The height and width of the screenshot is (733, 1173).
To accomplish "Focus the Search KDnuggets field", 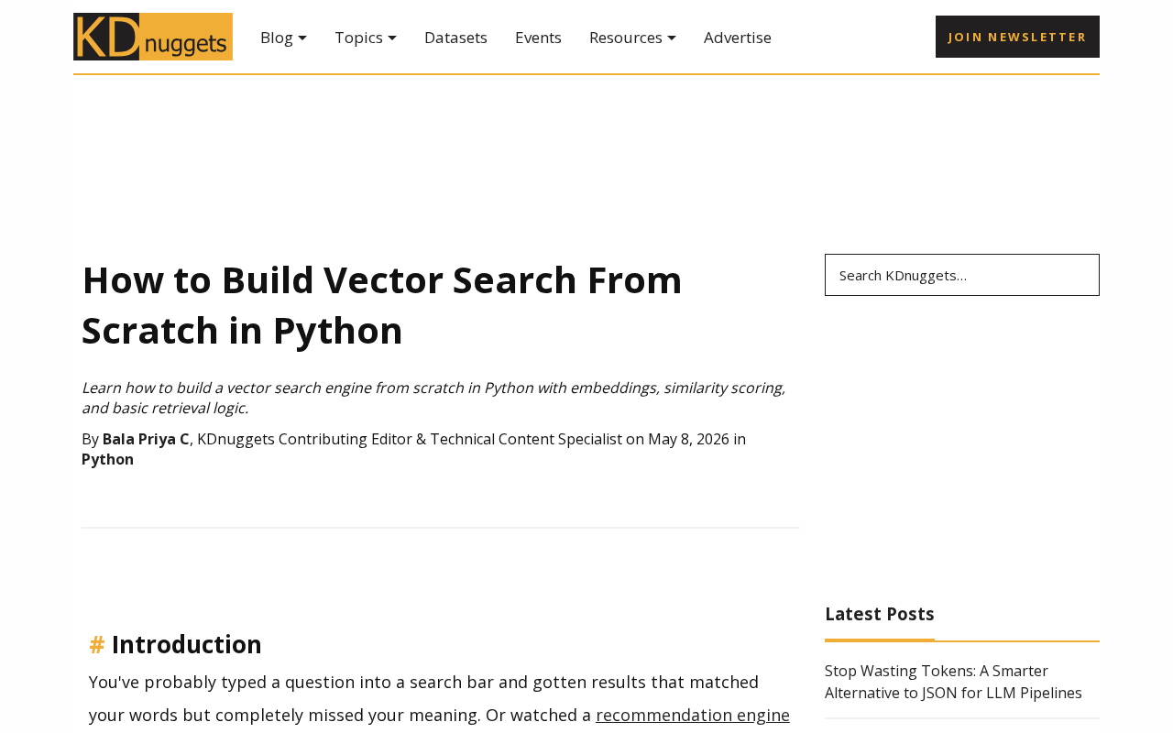I will tap(962, 275).
